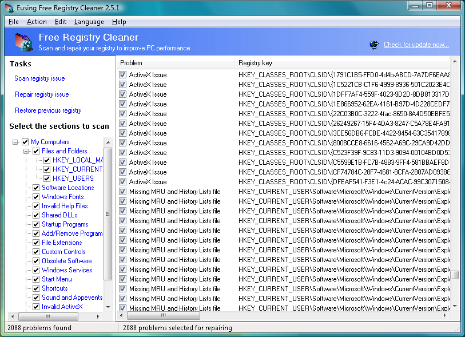
Task: Click the globe icon beside update link
Action: pyautogui.click(x=374, y=45)
